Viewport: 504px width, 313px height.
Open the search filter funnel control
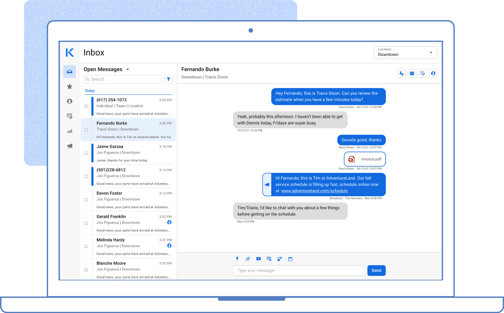[x=169, y=79]
